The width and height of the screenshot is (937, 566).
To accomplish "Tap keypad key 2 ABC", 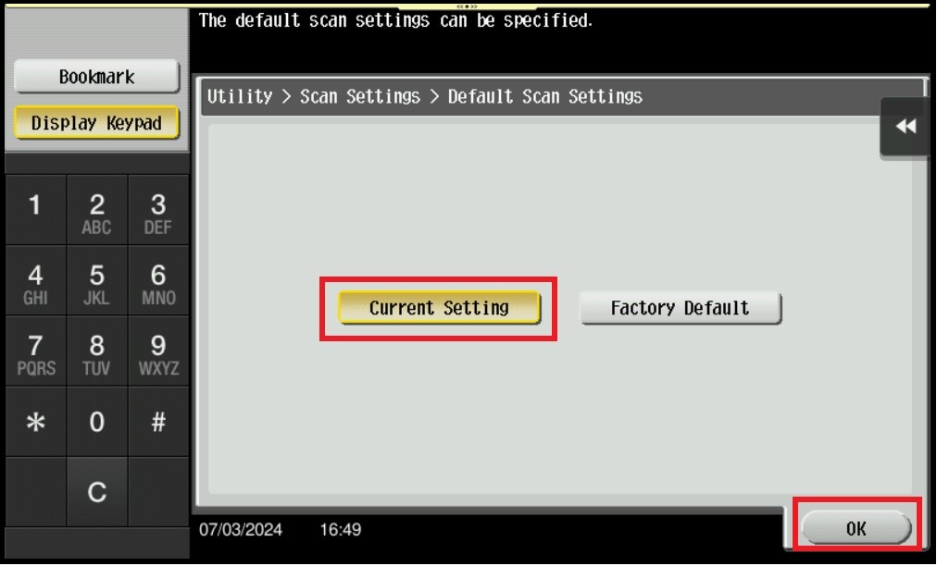I will [97, 210].
